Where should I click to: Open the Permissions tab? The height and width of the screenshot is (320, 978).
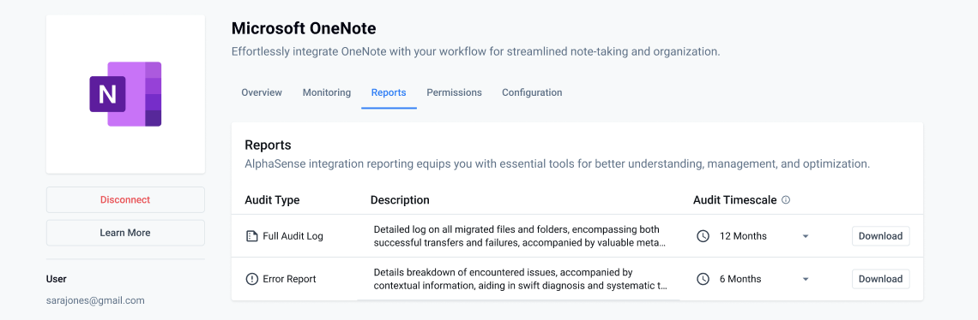coord(454,92)
